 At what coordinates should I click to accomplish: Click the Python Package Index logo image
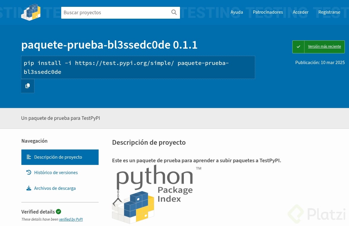point(157,195)
